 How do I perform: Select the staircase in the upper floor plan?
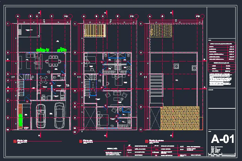90,85
